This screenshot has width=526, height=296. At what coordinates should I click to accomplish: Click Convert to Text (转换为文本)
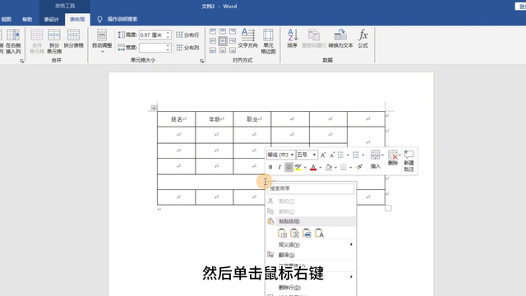click(x=340, y=39)
